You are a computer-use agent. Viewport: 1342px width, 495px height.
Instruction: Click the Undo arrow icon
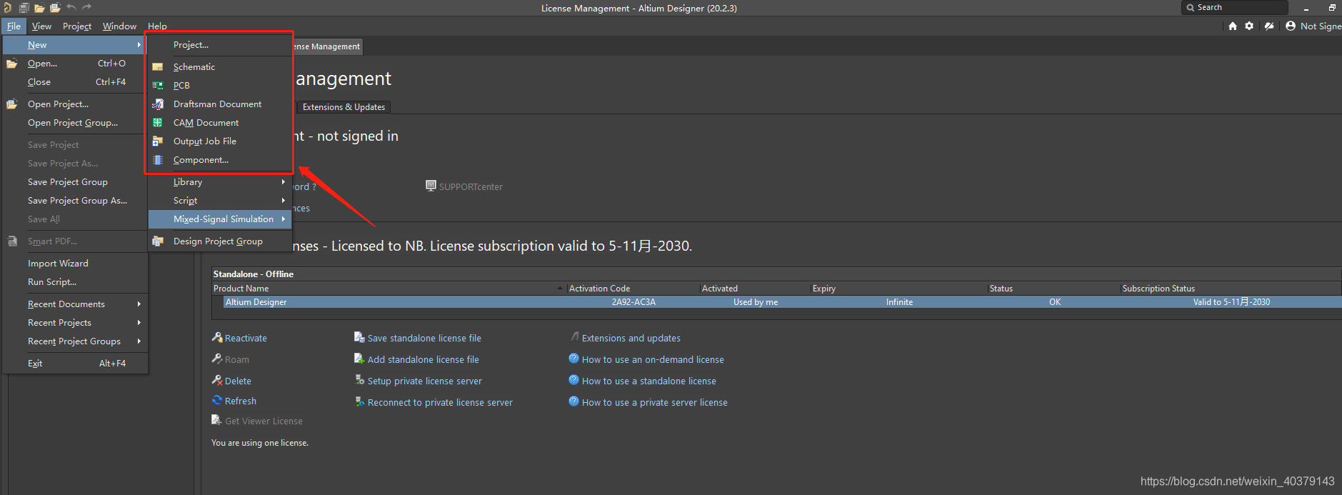click(71, 7)
